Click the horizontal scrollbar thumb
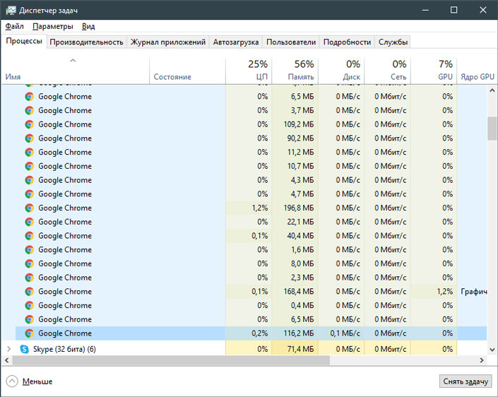The image size is (498, 397). (171, 360)
